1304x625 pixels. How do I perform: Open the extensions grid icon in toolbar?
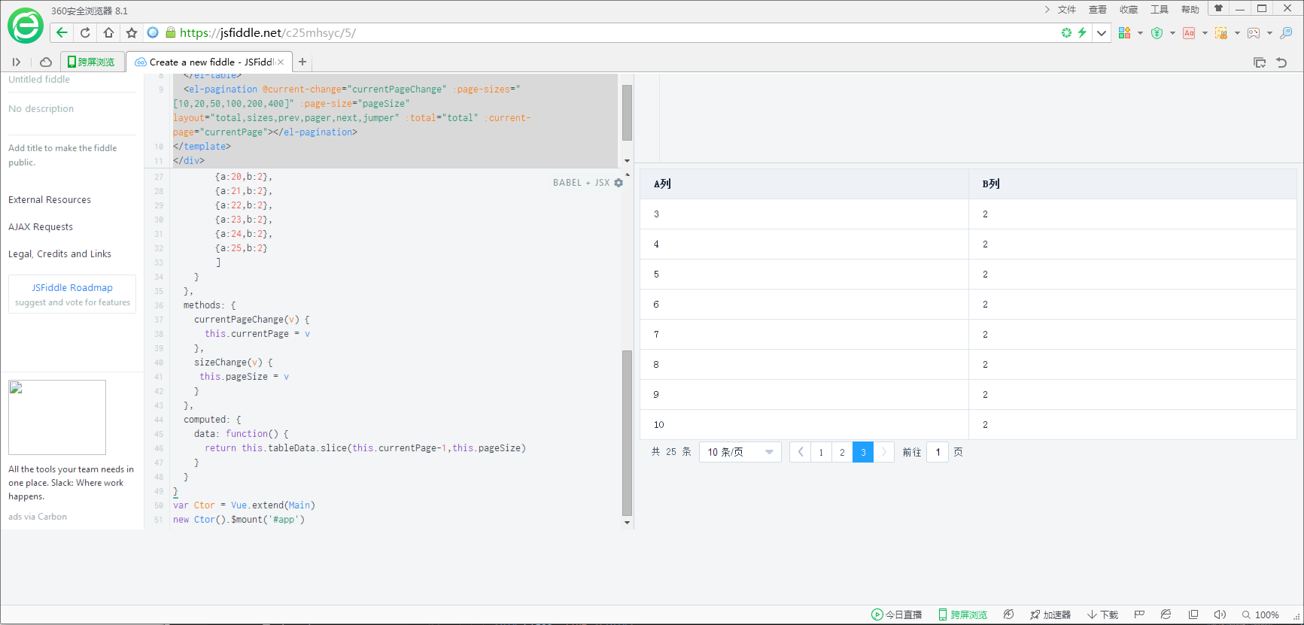point(1124,32)
